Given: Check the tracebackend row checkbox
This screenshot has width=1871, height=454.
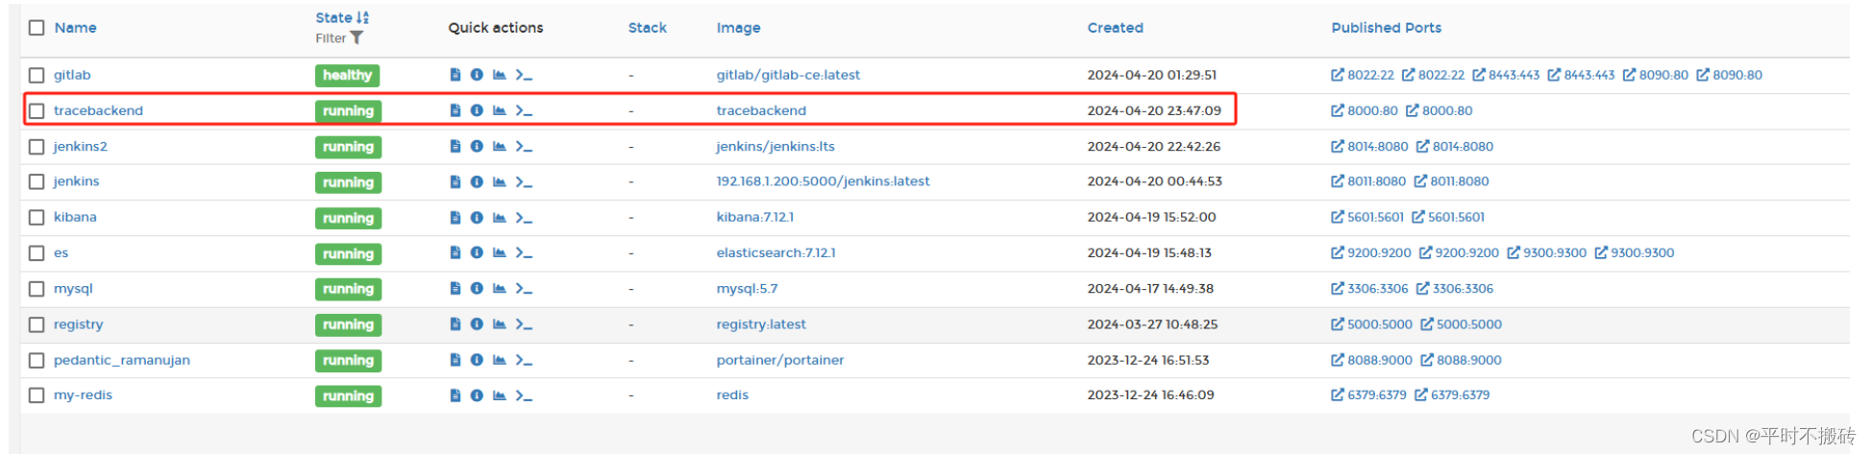Looking at the screenshot, I should click(37, 110).
